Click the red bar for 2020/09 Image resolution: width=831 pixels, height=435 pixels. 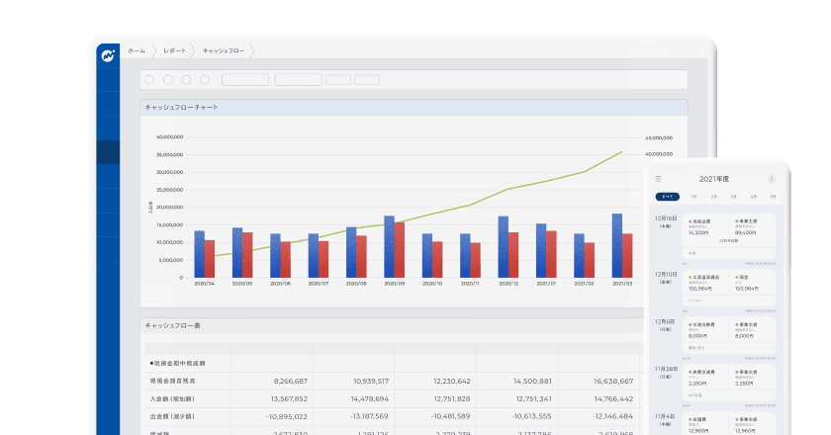pyautogui.click(x=400, y=250)
